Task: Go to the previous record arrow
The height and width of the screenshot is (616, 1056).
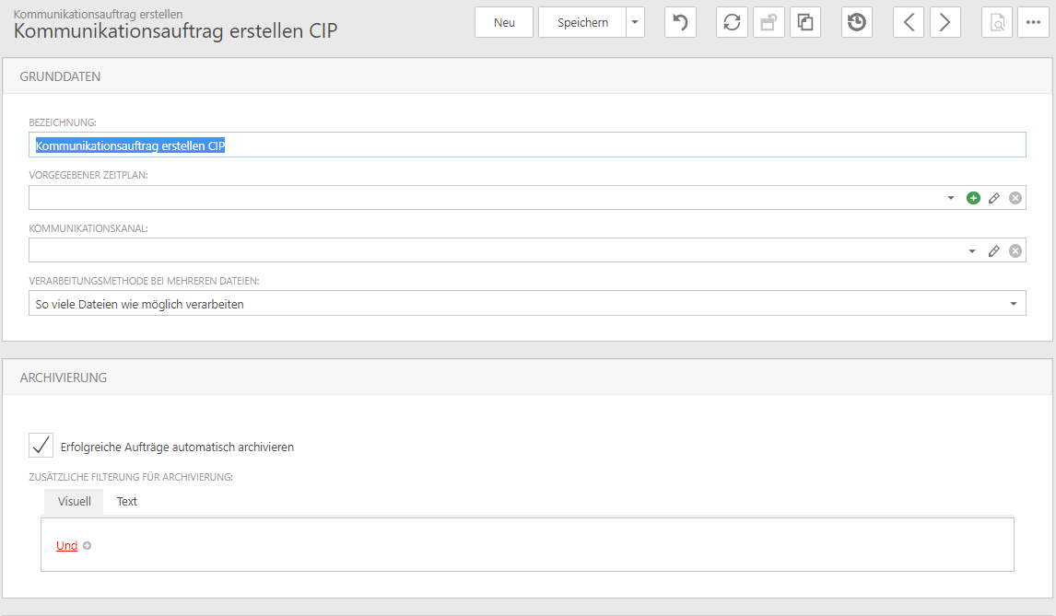Action: coord(909,23)
